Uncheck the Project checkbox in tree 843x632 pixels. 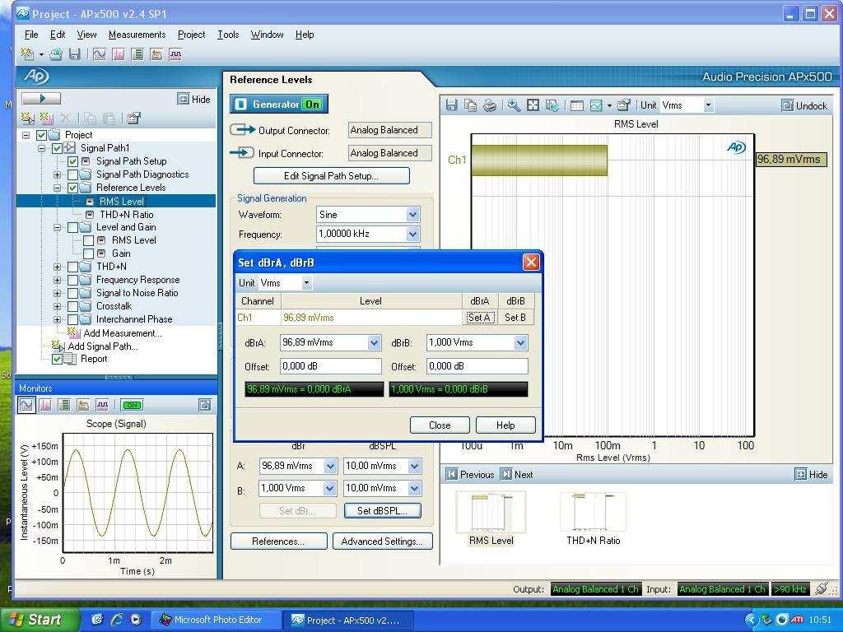point(41,135)
